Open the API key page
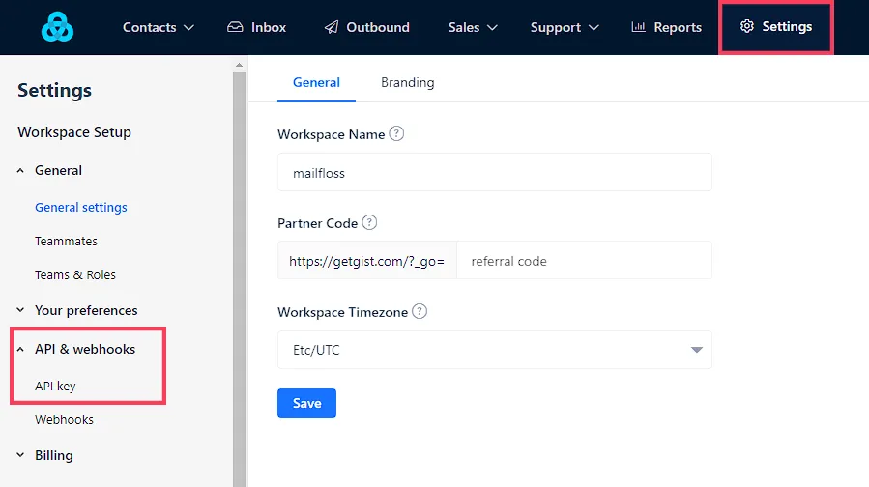 coord(55,387)
